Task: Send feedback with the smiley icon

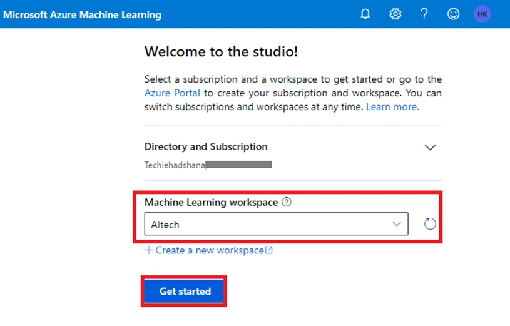Action: [x=453, y=14]
